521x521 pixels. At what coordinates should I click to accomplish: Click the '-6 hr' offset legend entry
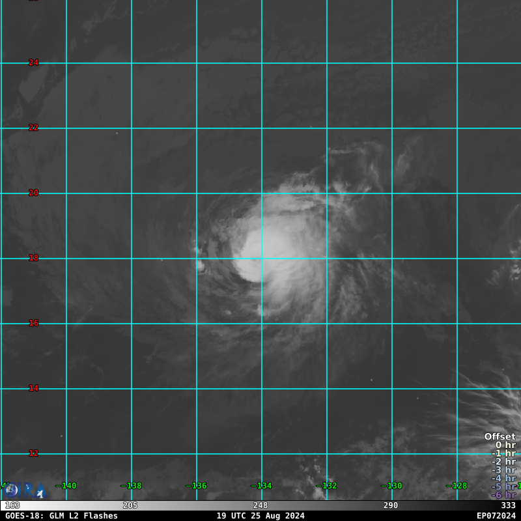click(503, 495)
